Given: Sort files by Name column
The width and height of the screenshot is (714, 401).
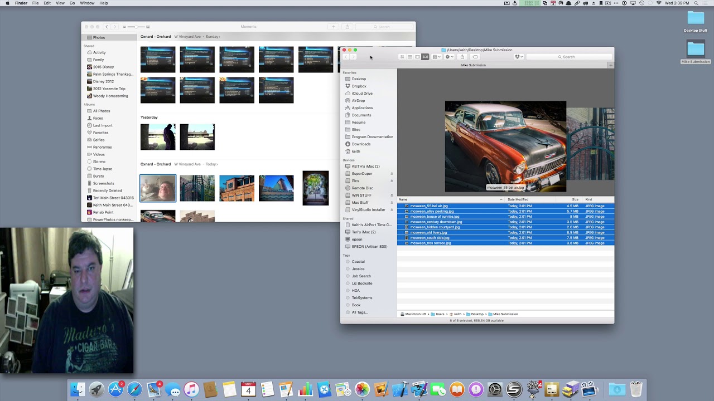Looking at the screenshot, I should [x=451, y=199].
